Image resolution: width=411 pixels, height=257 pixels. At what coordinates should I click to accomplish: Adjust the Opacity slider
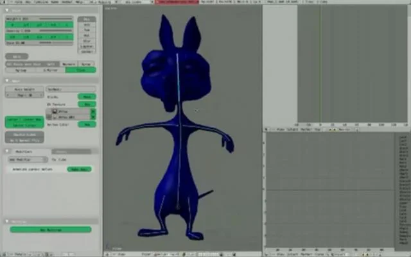[39, 31]
